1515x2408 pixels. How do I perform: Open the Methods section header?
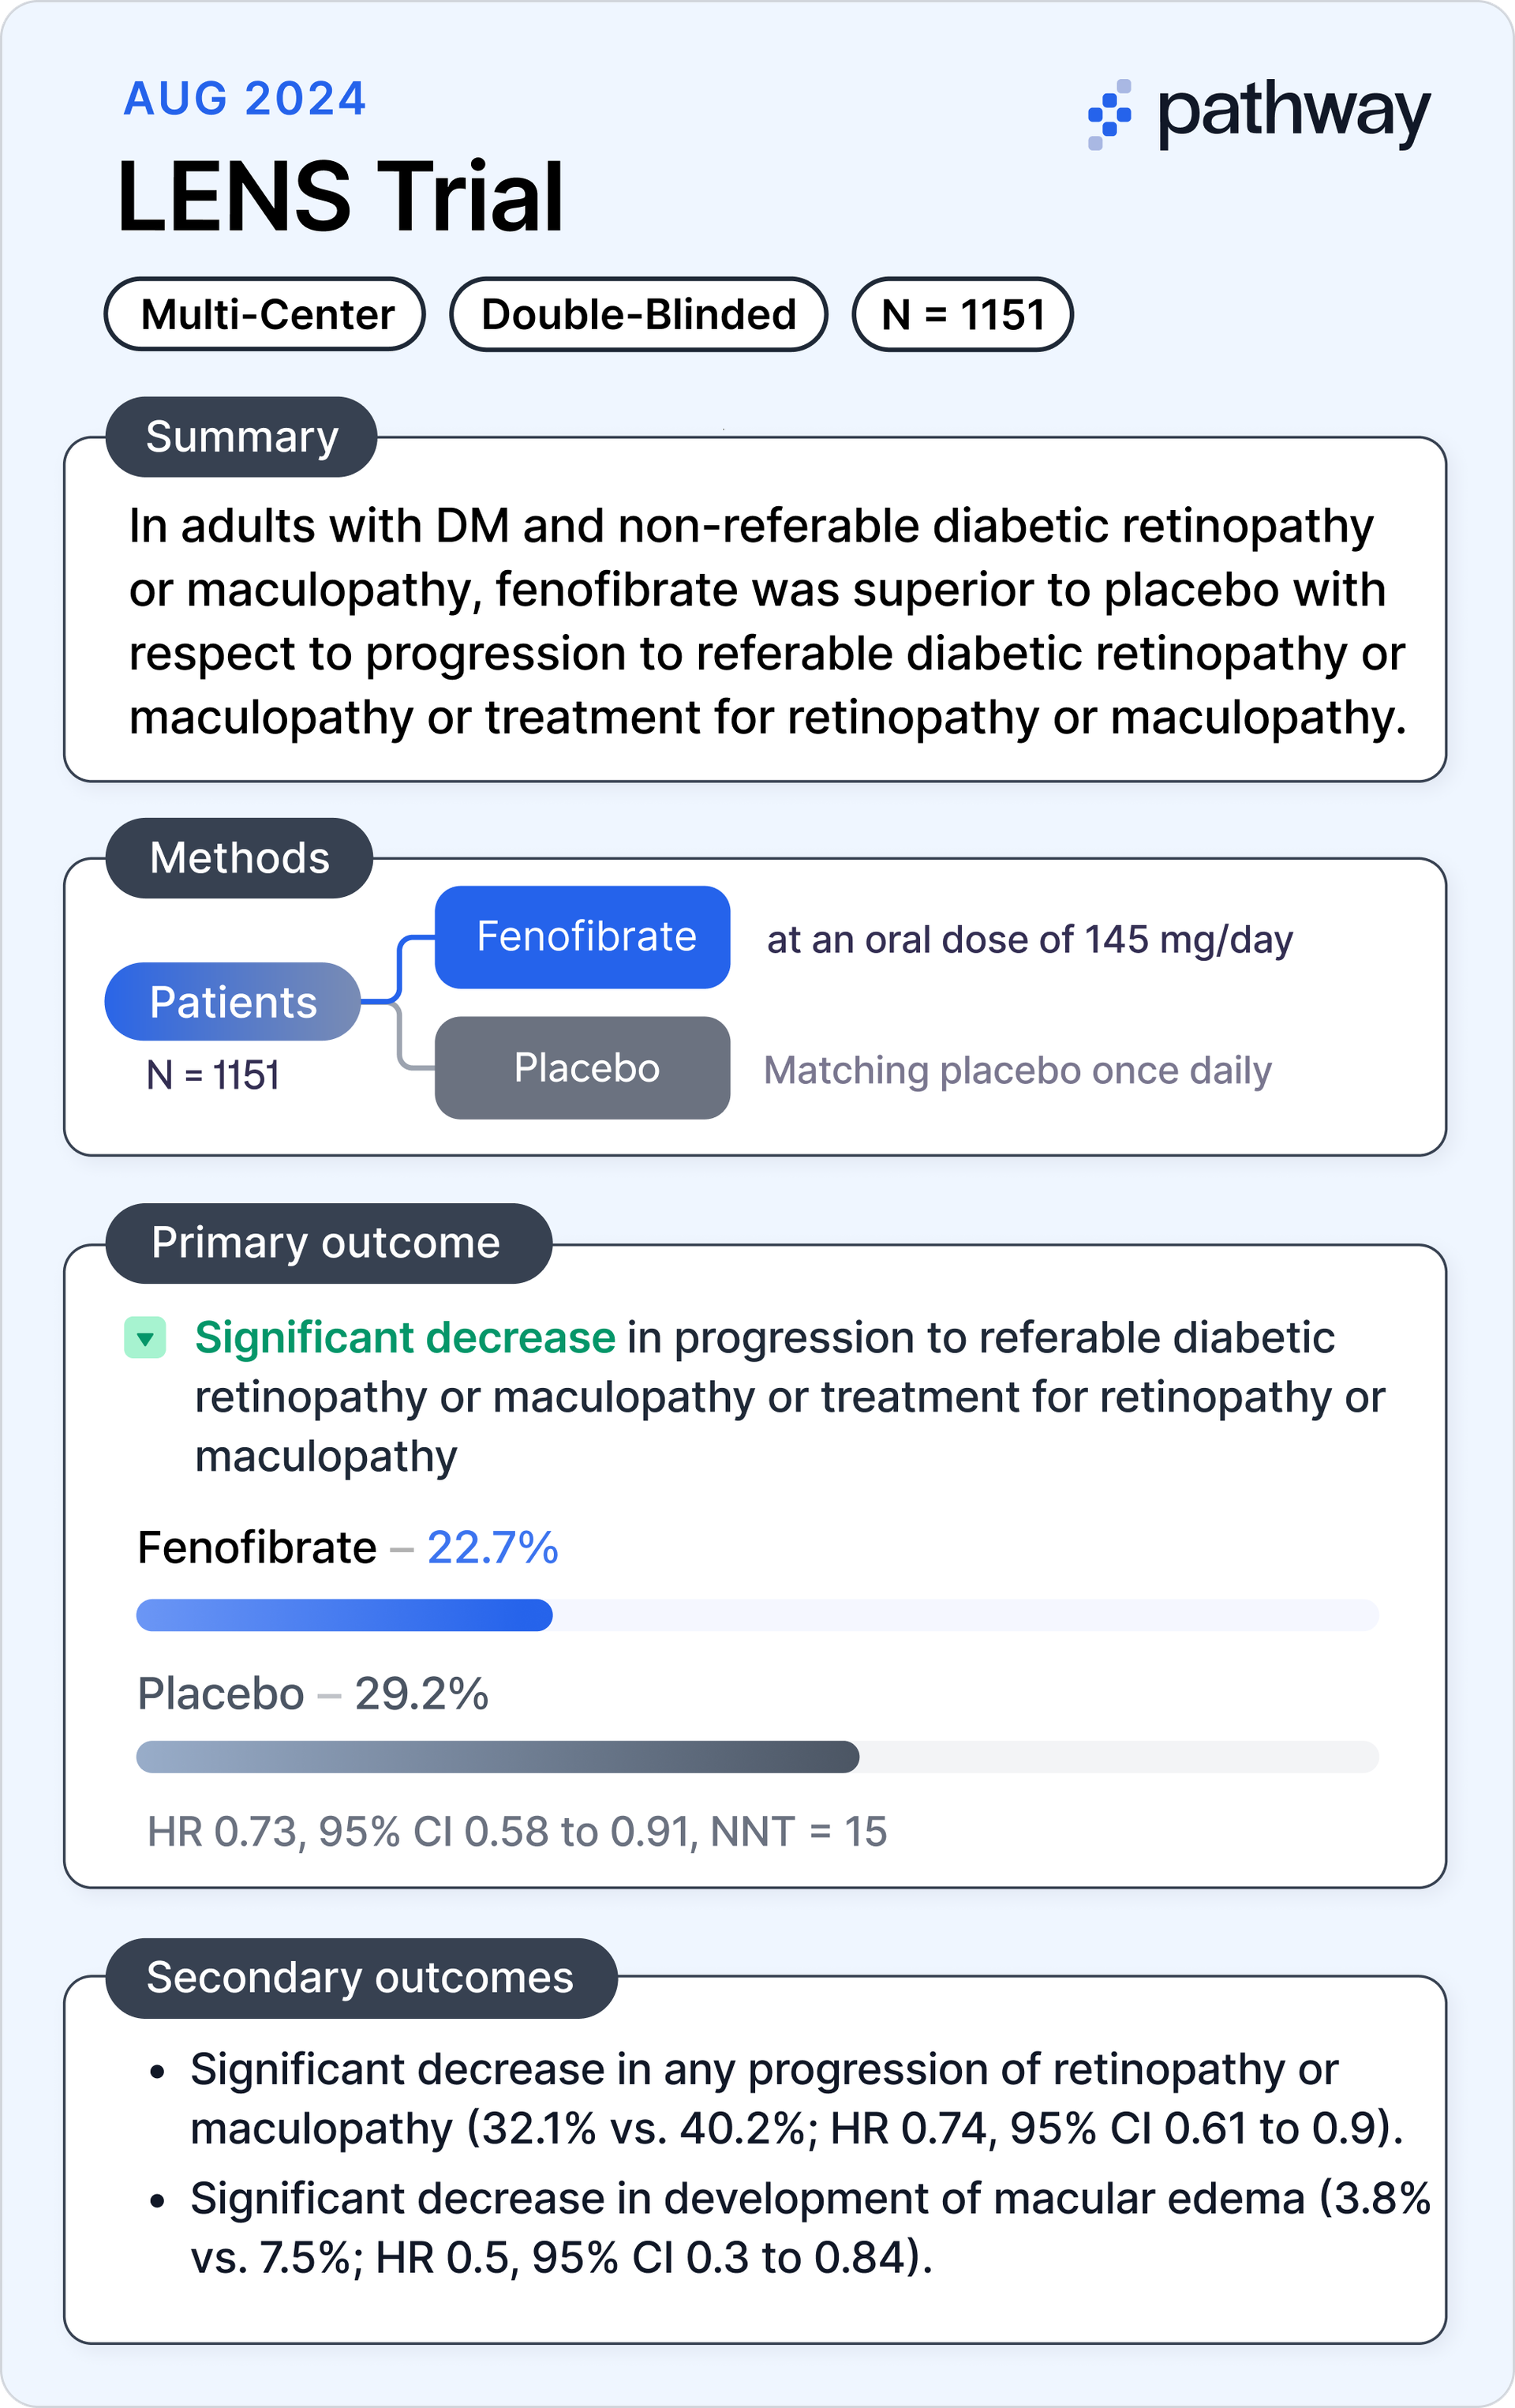(x=240, y=858)
